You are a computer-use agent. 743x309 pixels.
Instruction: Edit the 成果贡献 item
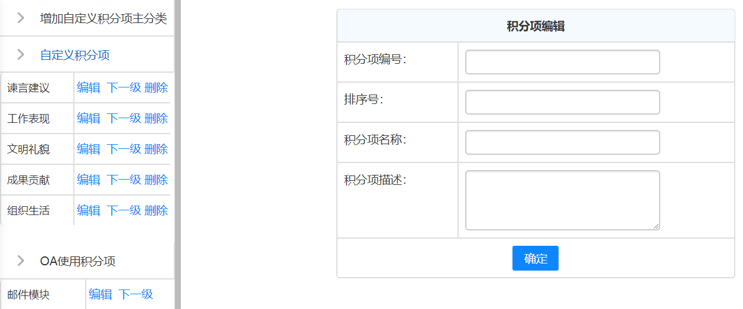89,180
